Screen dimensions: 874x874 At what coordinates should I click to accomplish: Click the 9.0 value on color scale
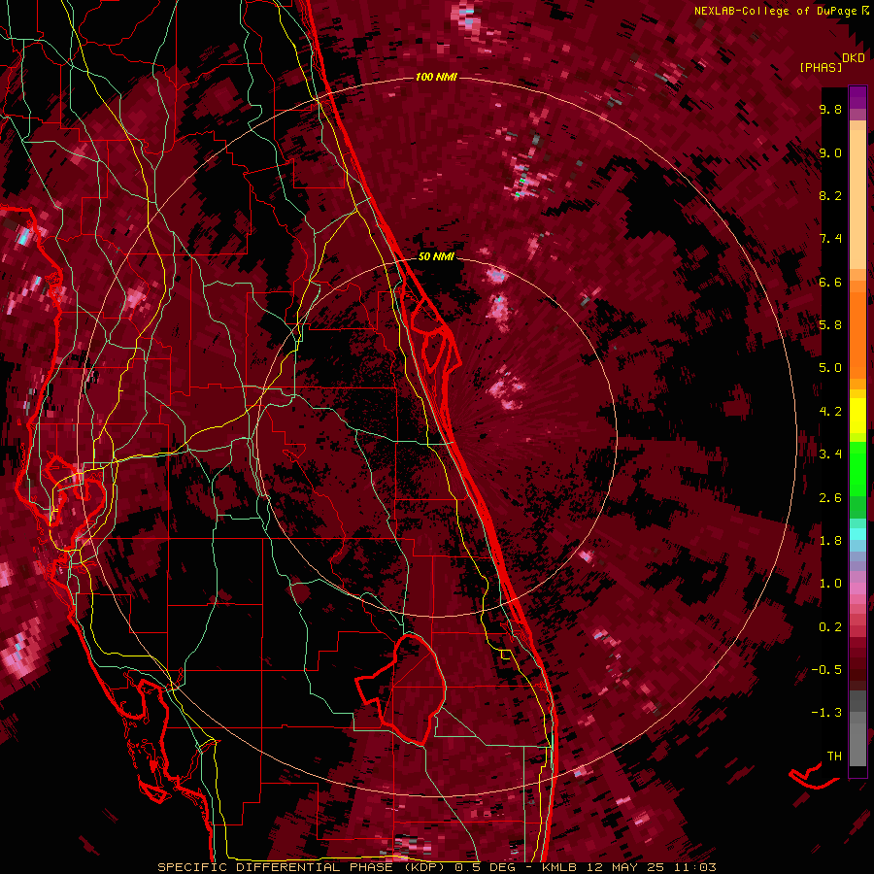pos(830,152)
